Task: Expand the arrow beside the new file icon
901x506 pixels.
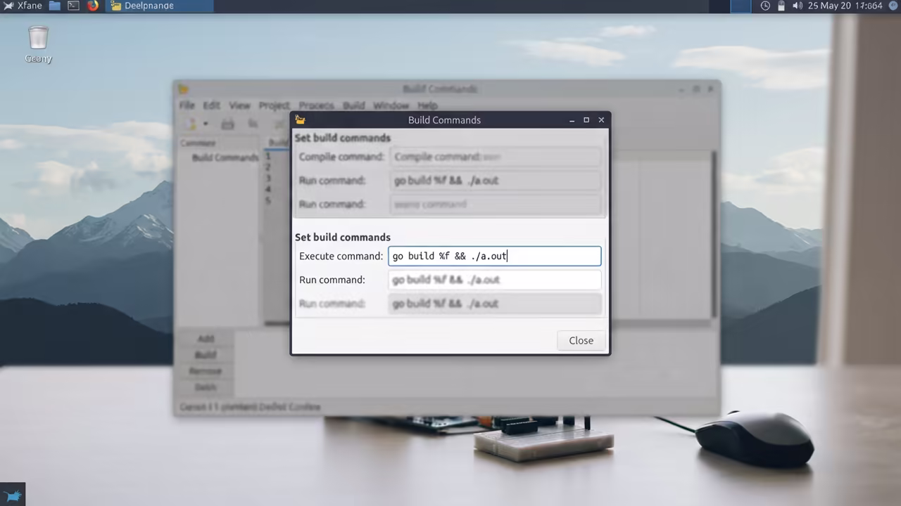Action: tap(206, 124)
